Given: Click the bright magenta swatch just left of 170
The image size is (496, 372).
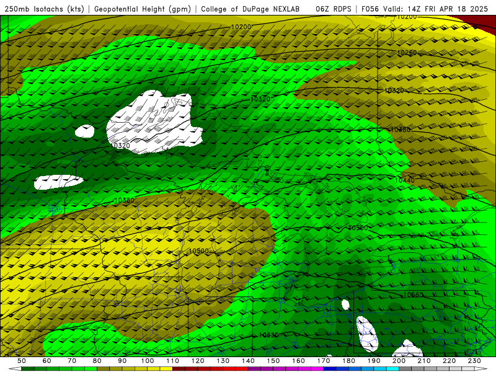Looking at the screenshot, I should pyautogui.click(x=317, y=369).
